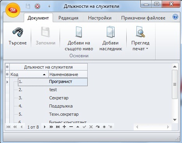Click the asterisk column chooser button
The height and width of the screenshot is (143, 182).
(x=7, y=74)
